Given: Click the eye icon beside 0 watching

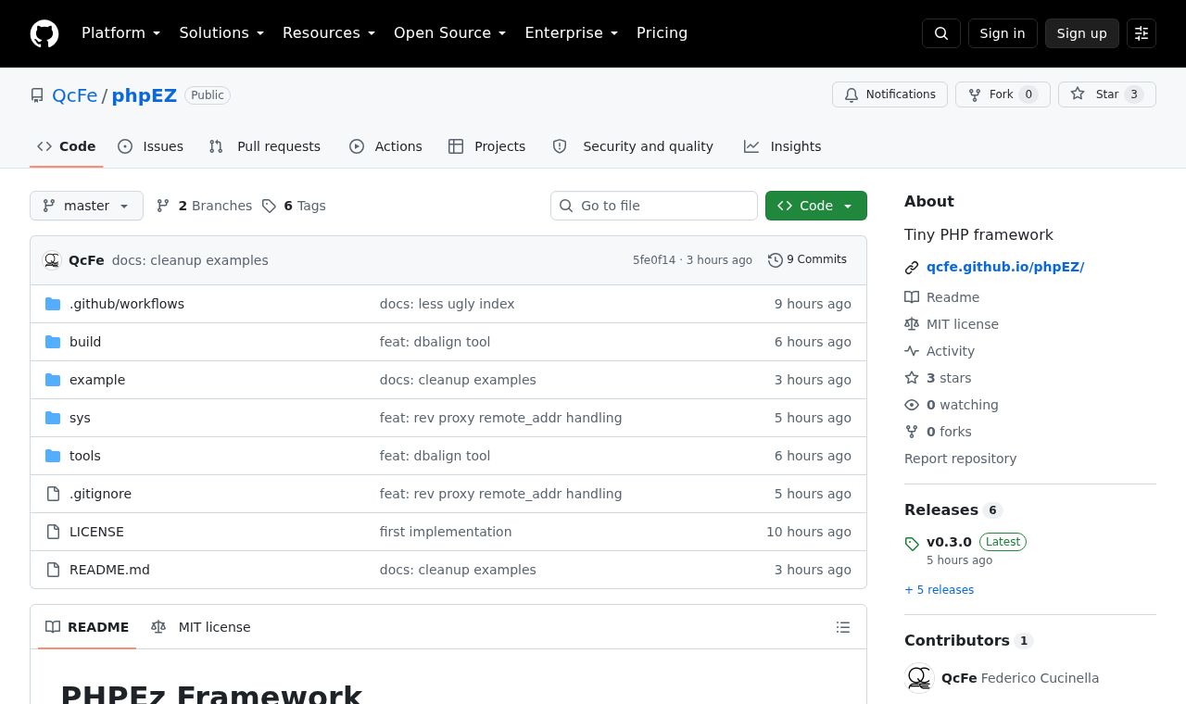Looking at the screenshot, I should click(x=912, y=405).
